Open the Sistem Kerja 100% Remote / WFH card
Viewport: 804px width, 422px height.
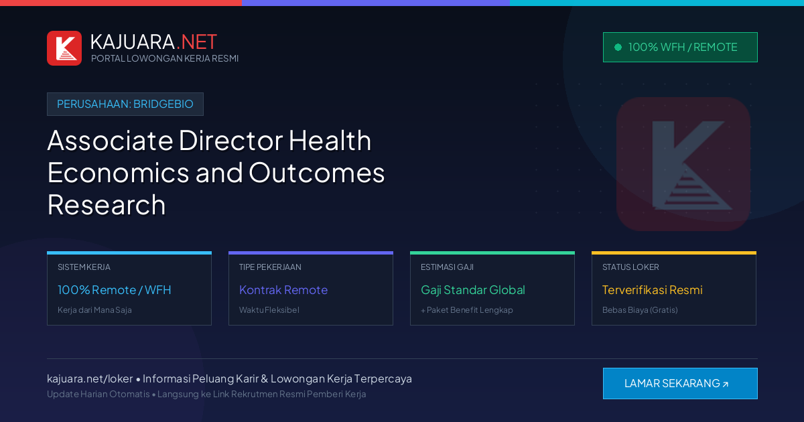[129, 288]
